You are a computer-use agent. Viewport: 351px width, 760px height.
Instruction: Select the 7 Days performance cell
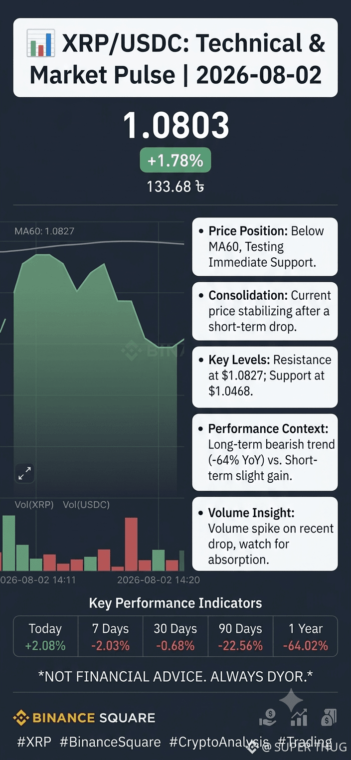coord(110,637)
